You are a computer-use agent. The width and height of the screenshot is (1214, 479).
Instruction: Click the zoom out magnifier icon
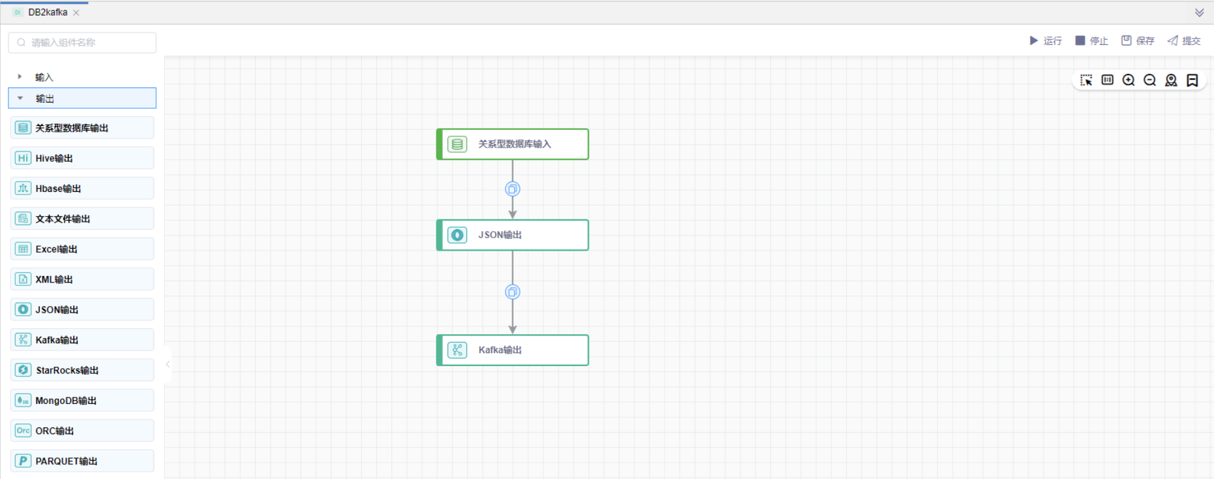click(x=1150, y=80)
